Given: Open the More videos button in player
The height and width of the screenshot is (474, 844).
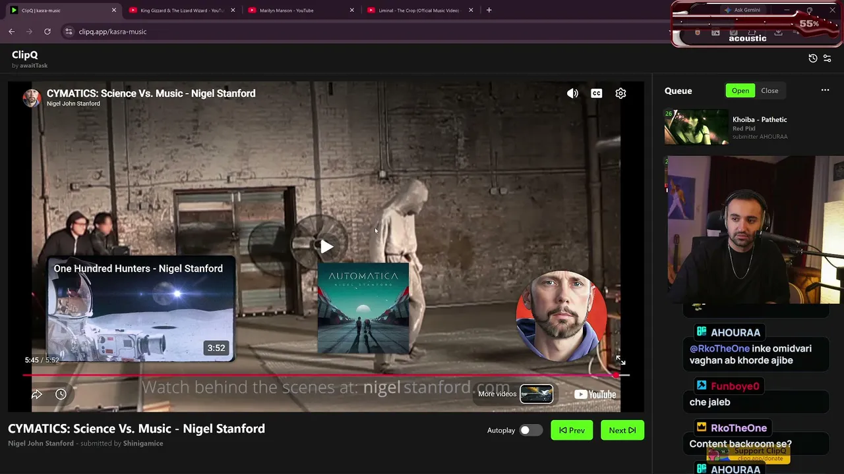Looking at the screenshot, I should (x=516, y=394).
